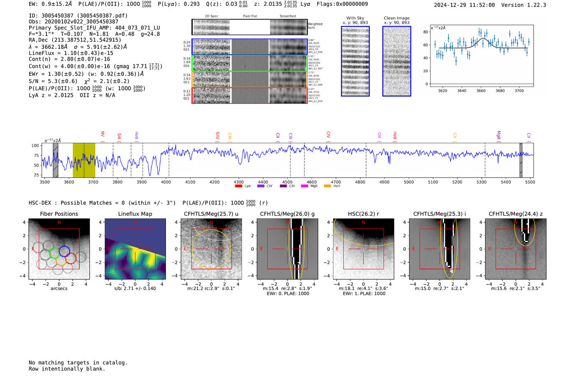This screenshot has width=575, height=391.
Task: Click the "λ = 3662.18Å" value
Action: 50,47
